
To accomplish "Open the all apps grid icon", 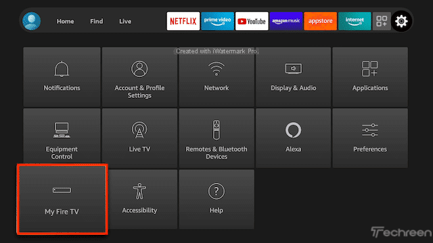I will click(x=382, y=21).
